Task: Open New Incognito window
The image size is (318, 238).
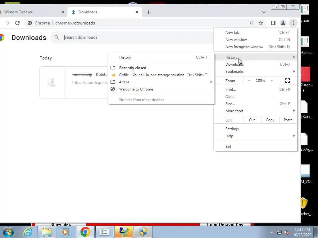Action: [256, 47]
